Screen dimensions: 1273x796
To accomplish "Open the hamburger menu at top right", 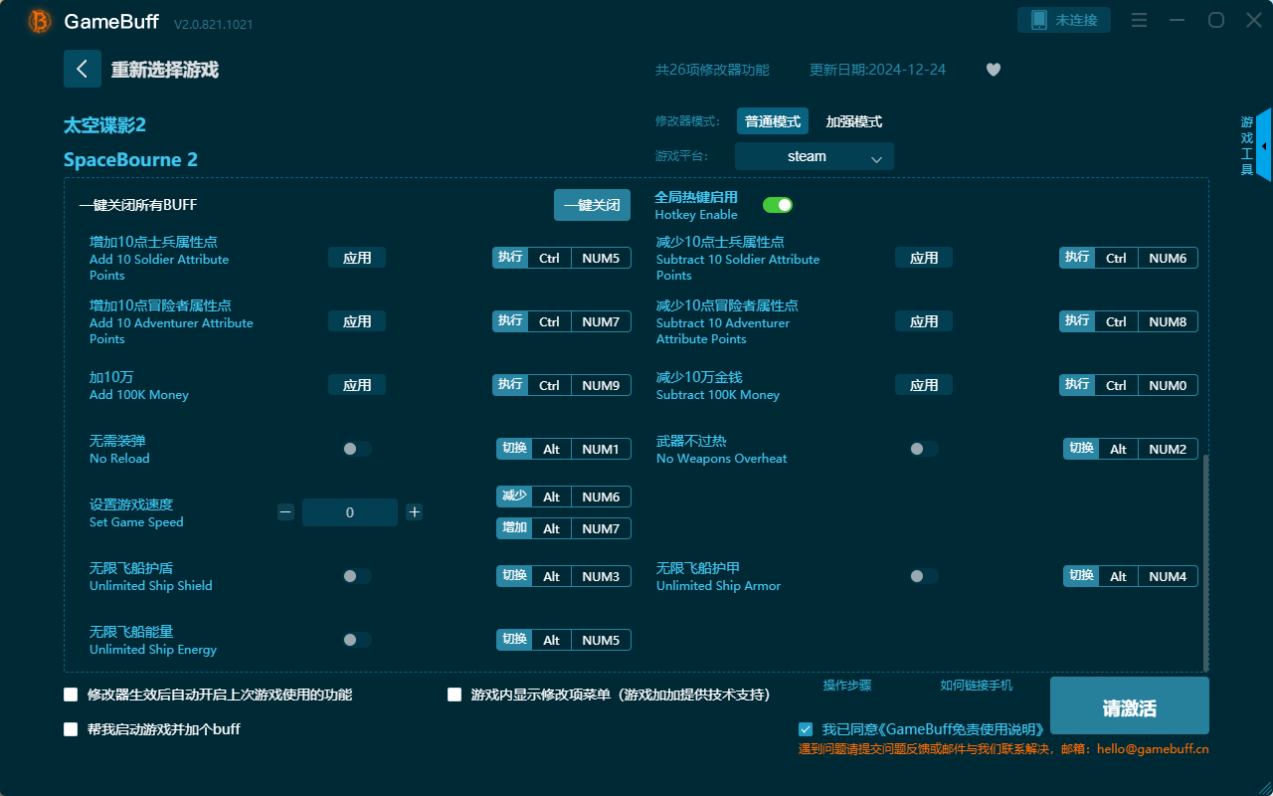I will click(x=1139, y=20).
